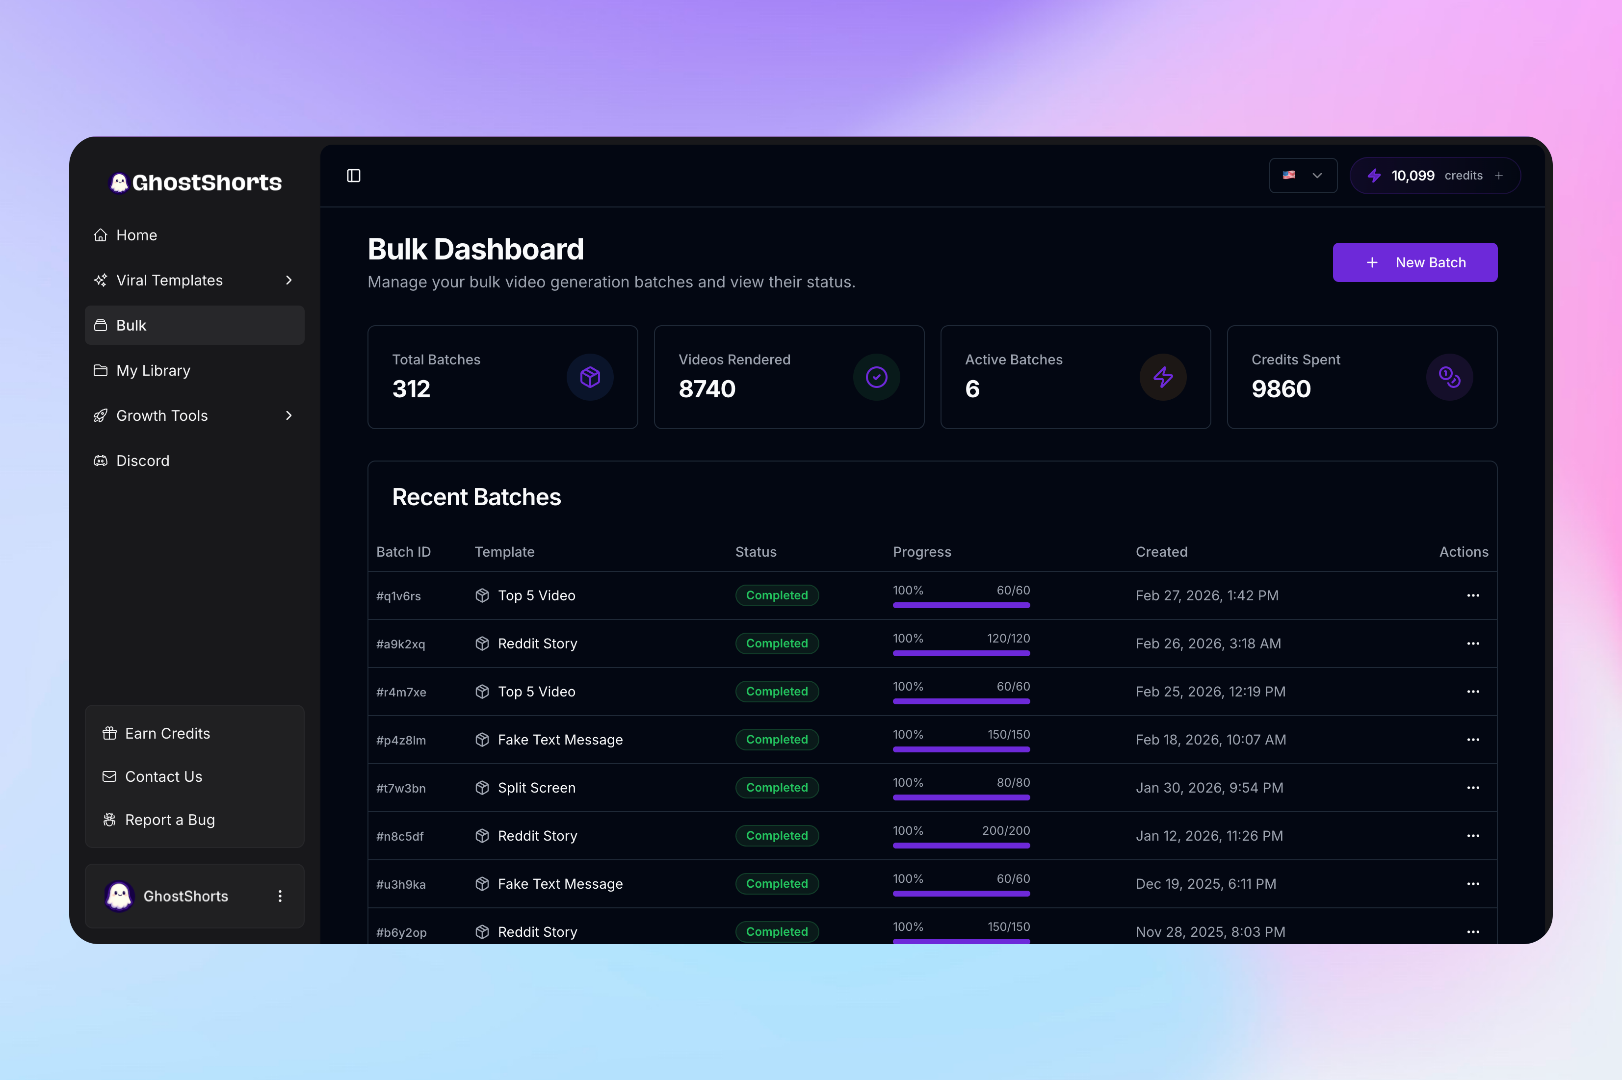Click progress bar of batch #a9k2xq
This screenshot has height=1080, width=1622.
point(961,653)
